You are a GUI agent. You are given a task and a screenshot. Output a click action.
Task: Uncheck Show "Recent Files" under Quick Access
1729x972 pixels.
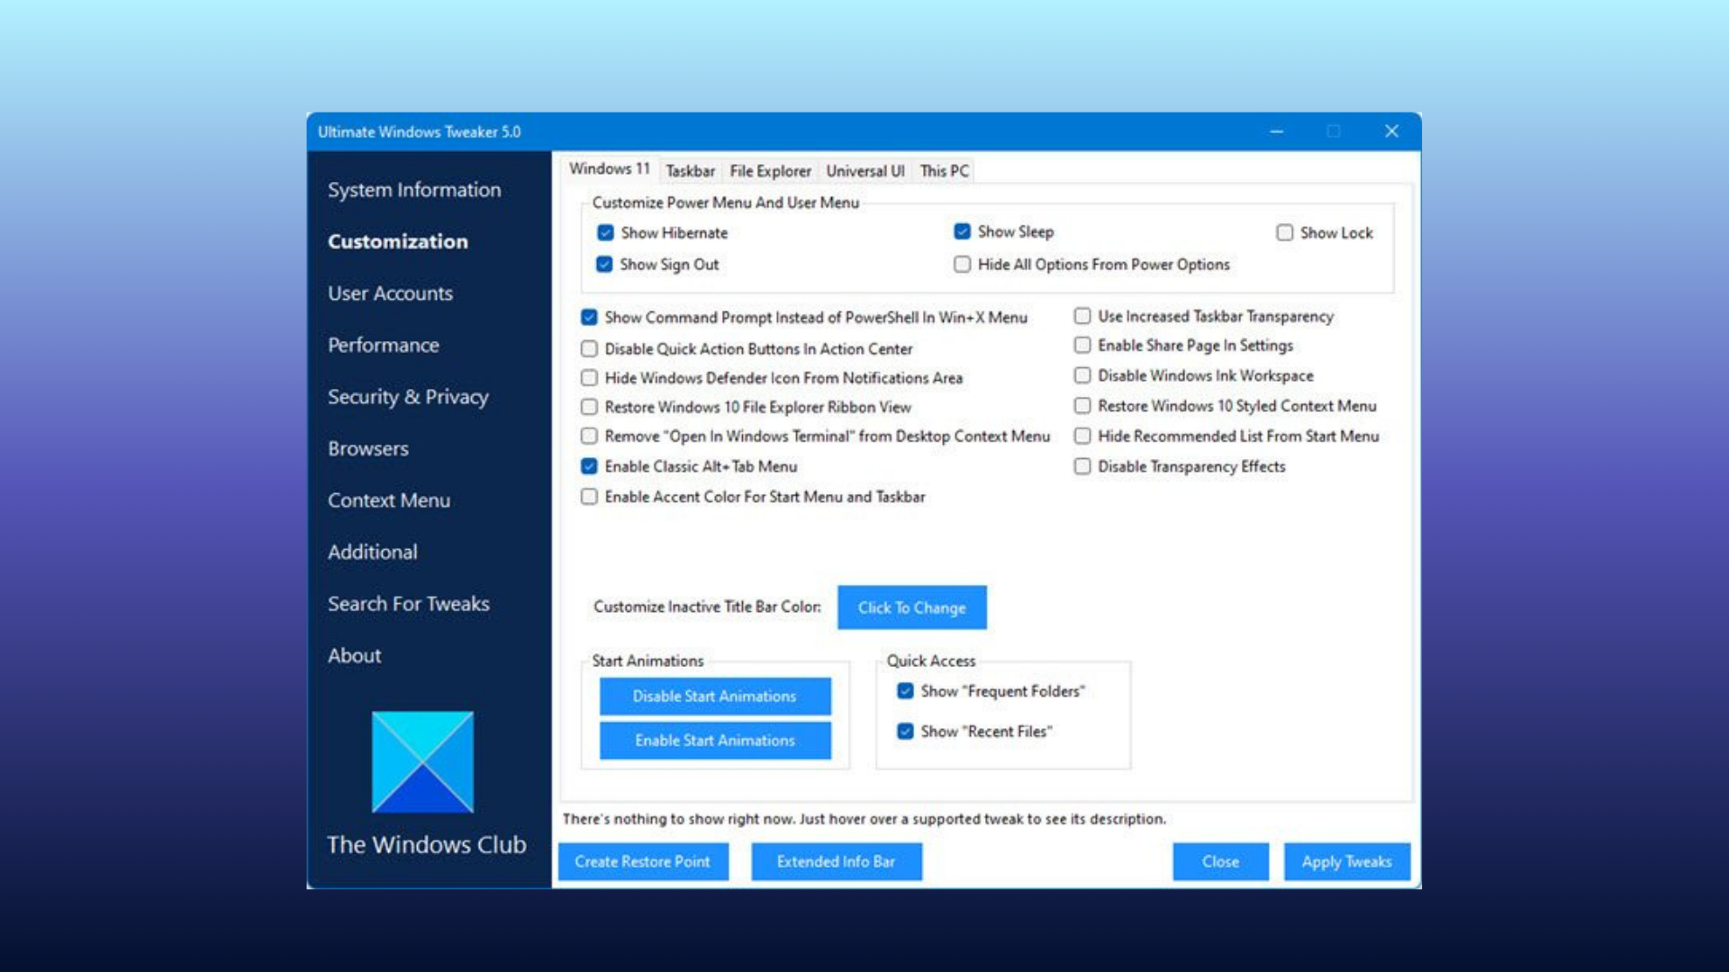click(x=904, y=732)
